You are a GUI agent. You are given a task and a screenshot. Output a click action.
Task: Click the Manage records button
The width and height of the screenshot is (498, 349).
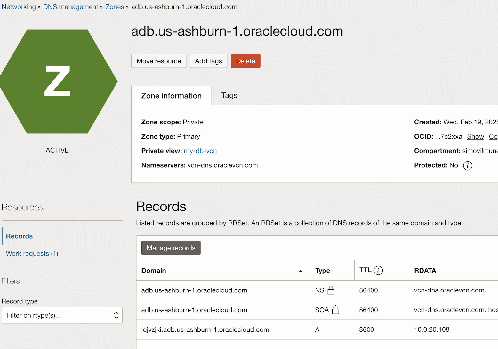(171, 248)
